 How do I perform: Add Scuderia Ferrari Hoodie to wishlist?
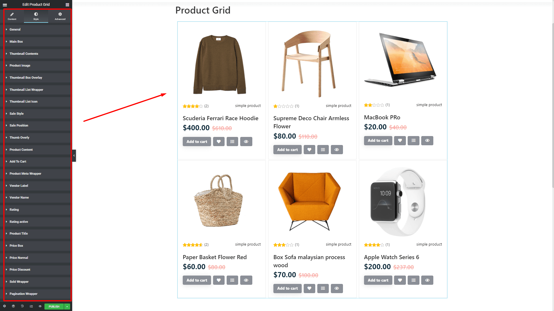click(219, 142)
